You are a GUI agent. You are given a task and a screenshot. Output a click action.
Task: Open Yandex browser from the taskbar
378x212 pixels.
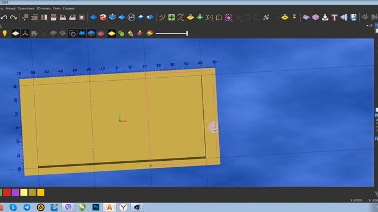[123, 207]
